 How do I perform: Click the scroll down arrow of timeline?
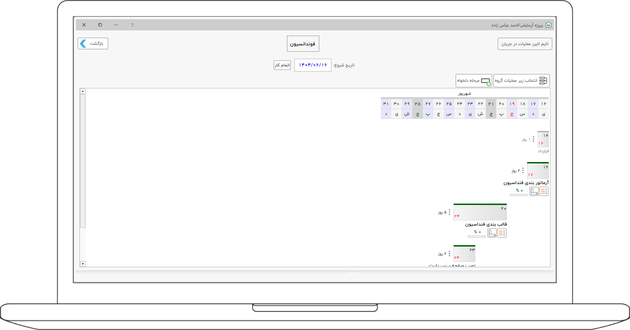click(83, 264)
